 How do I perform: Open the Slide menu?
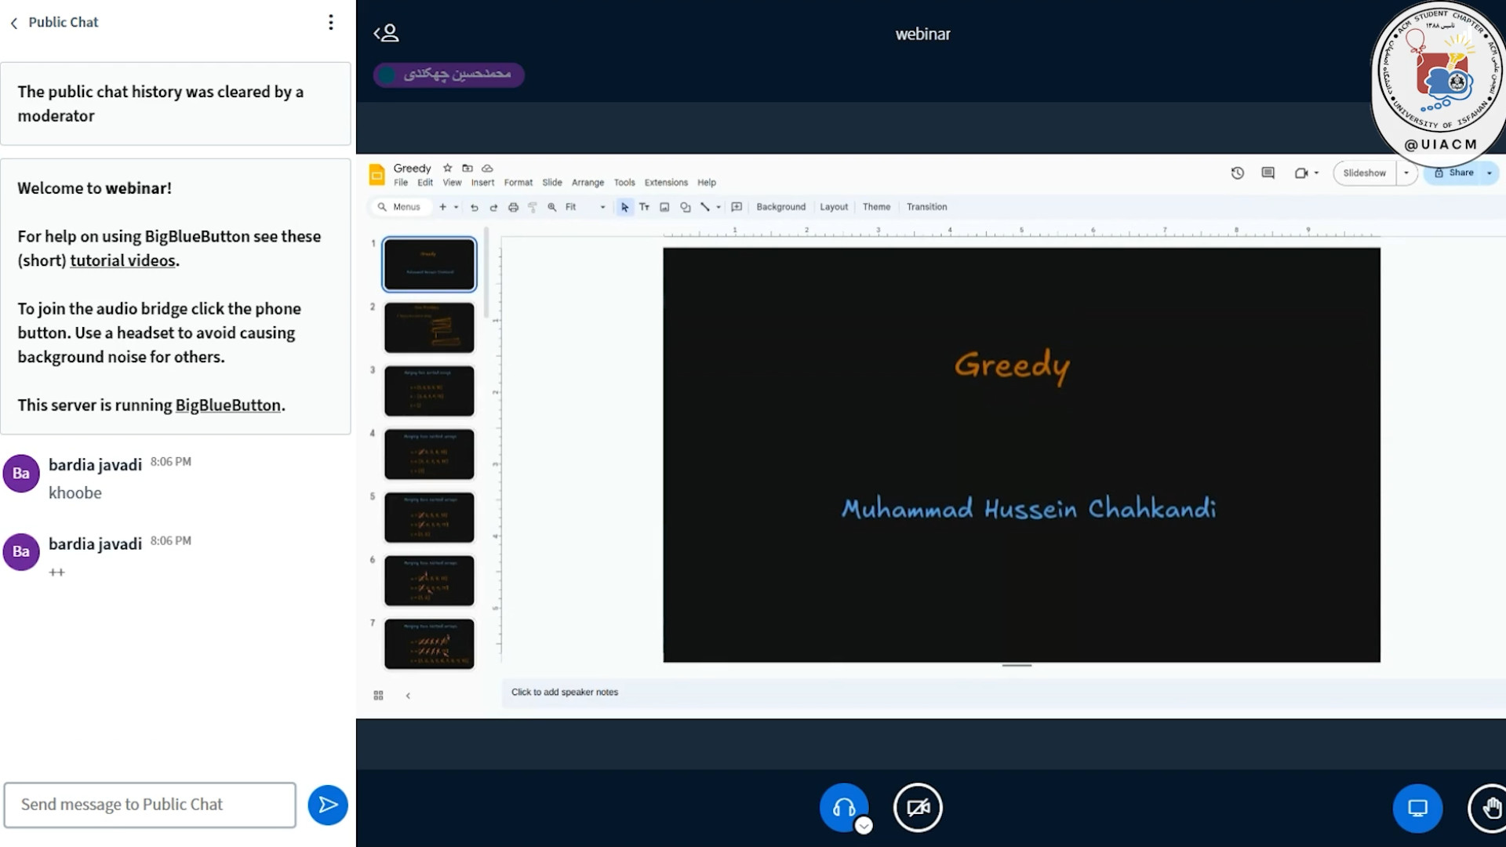pos(552,183)
